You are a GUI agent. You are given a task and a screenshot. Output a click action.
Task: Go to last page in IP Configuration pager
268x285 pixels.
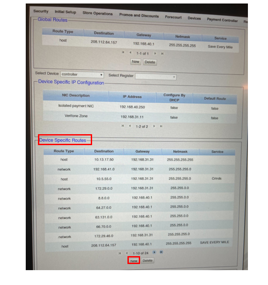[161, 126]
